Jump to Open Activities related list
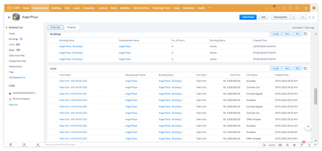322x151 pixels. tap(17, 56)
